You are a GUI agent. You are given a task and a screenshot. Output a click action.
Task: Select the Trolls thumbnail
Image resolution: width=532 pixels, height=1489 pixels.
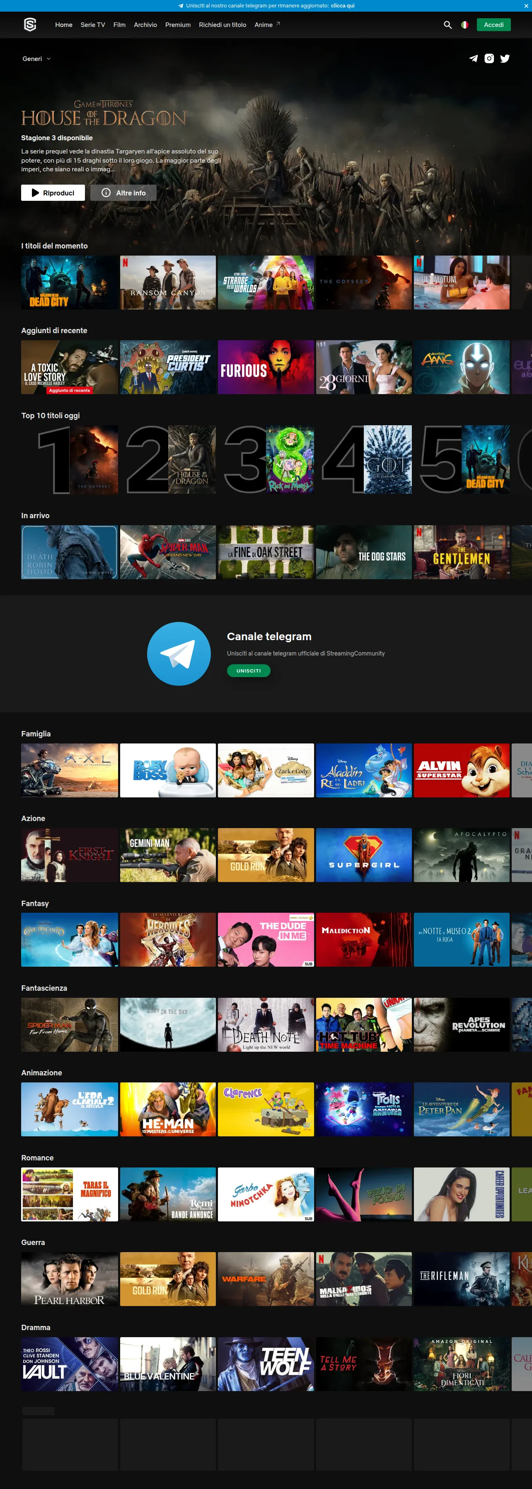[364, 1109]
